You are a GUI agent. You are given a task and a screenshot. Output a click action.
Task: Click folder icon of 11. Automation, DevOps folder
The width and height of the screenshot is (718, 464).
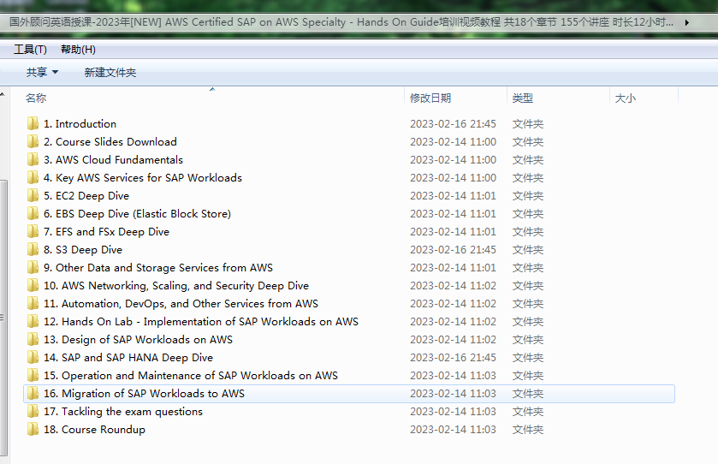click(33, 303)
